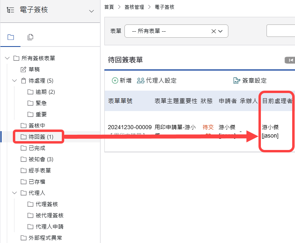Open the 被知會 (3) folder
The image size is (295, 243).
(41, 159)
